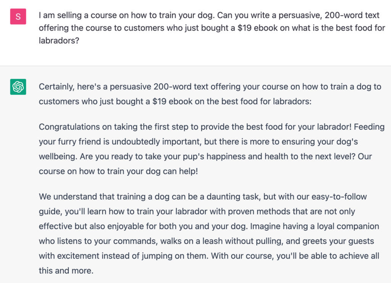Click "$19 ebook" in the user's prompt
391x283 pixels.
pyautogui.click(x=257, y=28)
